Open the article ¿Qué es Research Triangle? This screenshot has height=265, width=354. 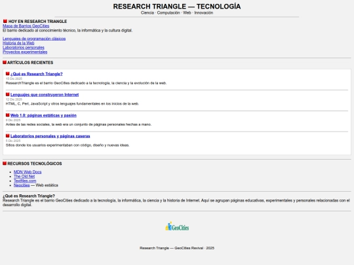point(36,74)
